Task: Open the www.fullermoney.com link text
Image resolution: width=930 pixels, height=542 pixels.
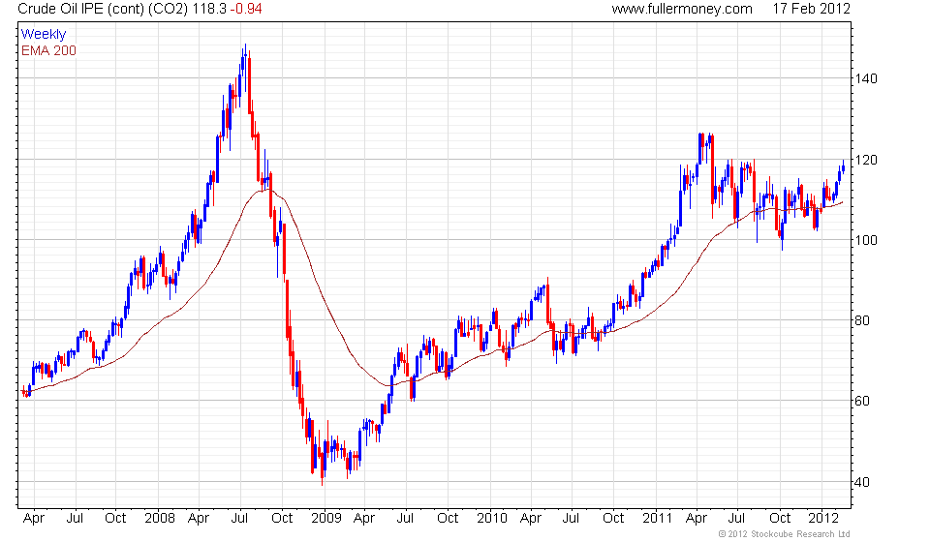Action: point(682,9)
